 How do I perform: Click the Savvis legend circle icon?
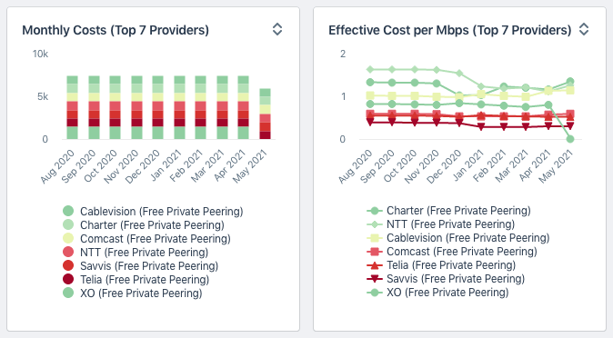[68, 265]
